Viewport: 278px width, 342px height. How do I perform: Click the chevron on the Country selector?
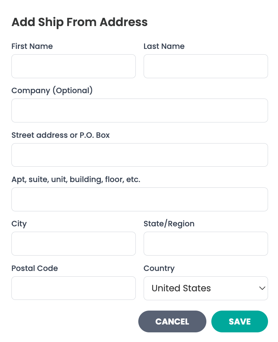(262, 288)
